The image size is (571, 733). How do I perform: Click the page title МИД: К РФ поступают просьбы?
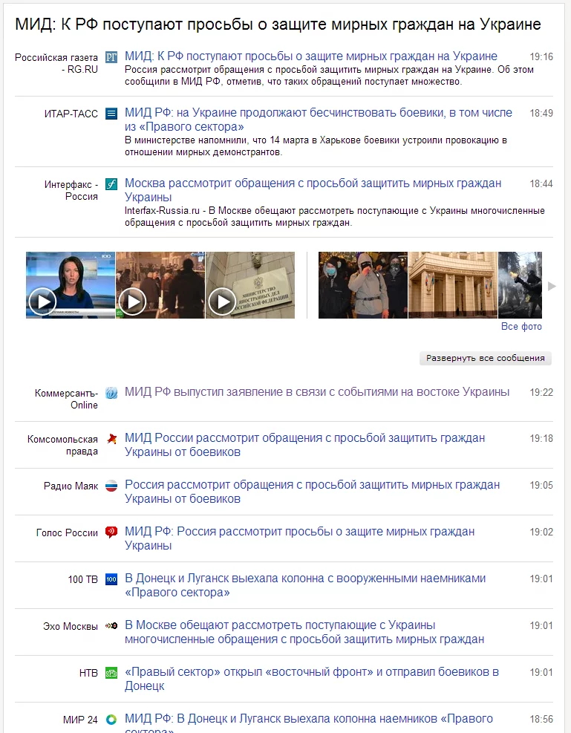pos(278,25)
